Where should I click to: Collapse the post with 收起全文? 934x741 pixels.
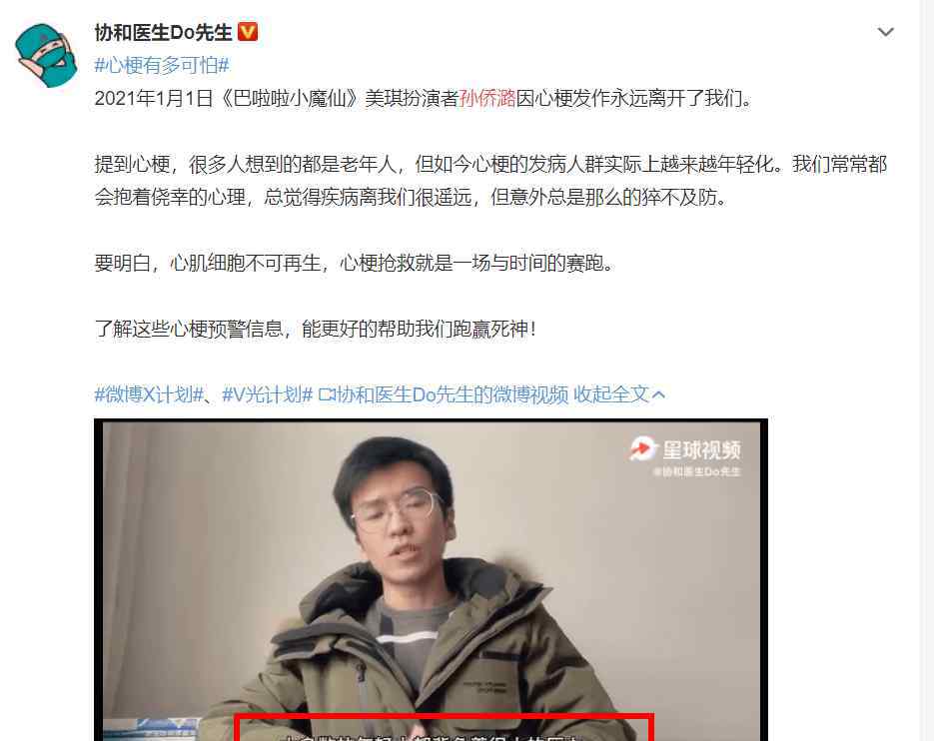point(610,394)
